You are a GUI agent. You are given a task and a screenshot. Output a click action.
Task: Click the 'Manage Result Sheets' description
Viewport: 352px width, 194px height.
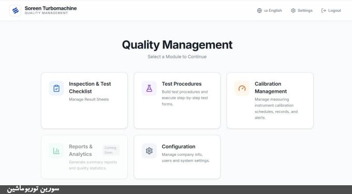pyautogui.click(x=89, y=100)
